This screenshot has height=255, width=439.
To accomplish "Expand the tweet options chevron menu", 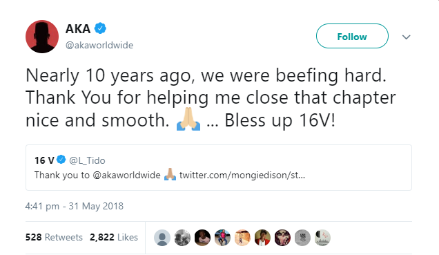I will (x=407, y=37).
